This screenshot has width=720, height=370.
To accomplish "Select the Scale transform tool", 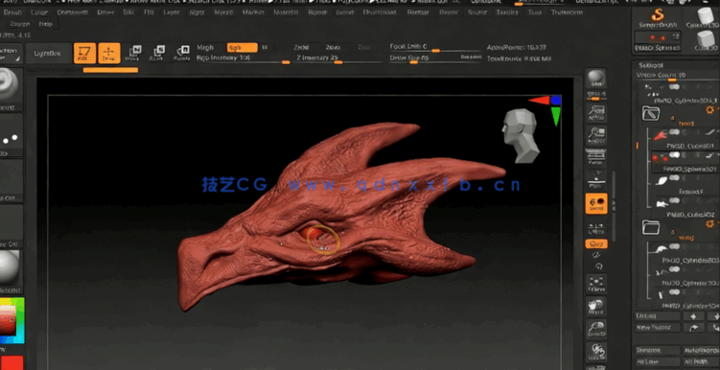I will pyautogui.click(x=157, y=54).
